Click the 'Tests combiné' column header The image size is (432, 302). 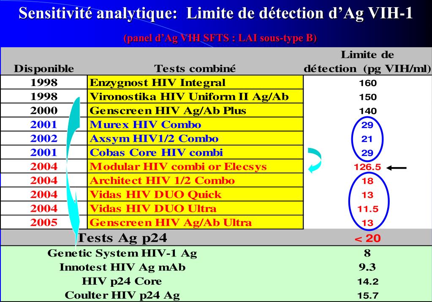(x=195, y=69)
